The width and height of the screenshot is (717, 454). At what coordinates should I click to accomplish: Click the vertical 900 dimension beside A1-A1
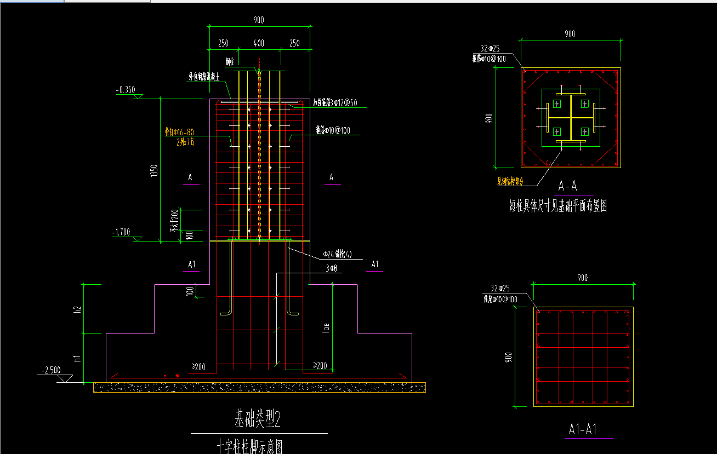(x=508, y=358)
